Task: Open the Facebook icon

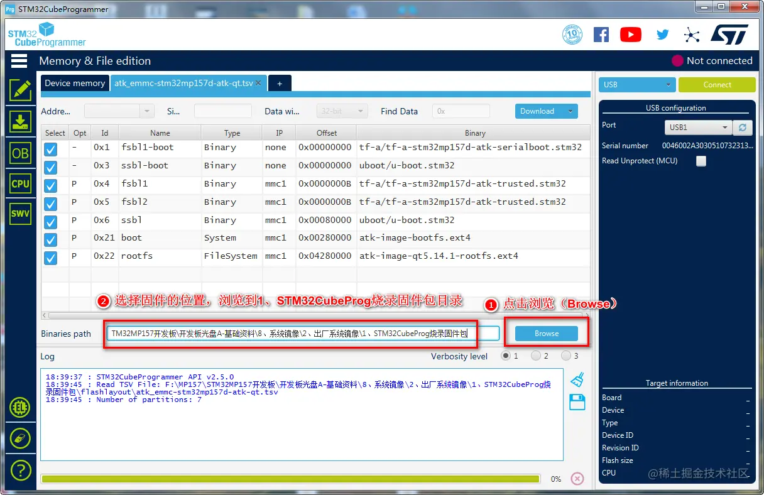Action: click(601, 35)
